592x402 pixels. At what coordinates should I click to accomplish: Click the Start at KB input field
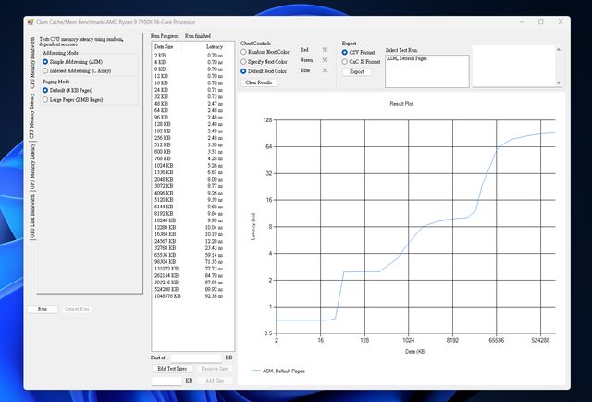(195, 358)
